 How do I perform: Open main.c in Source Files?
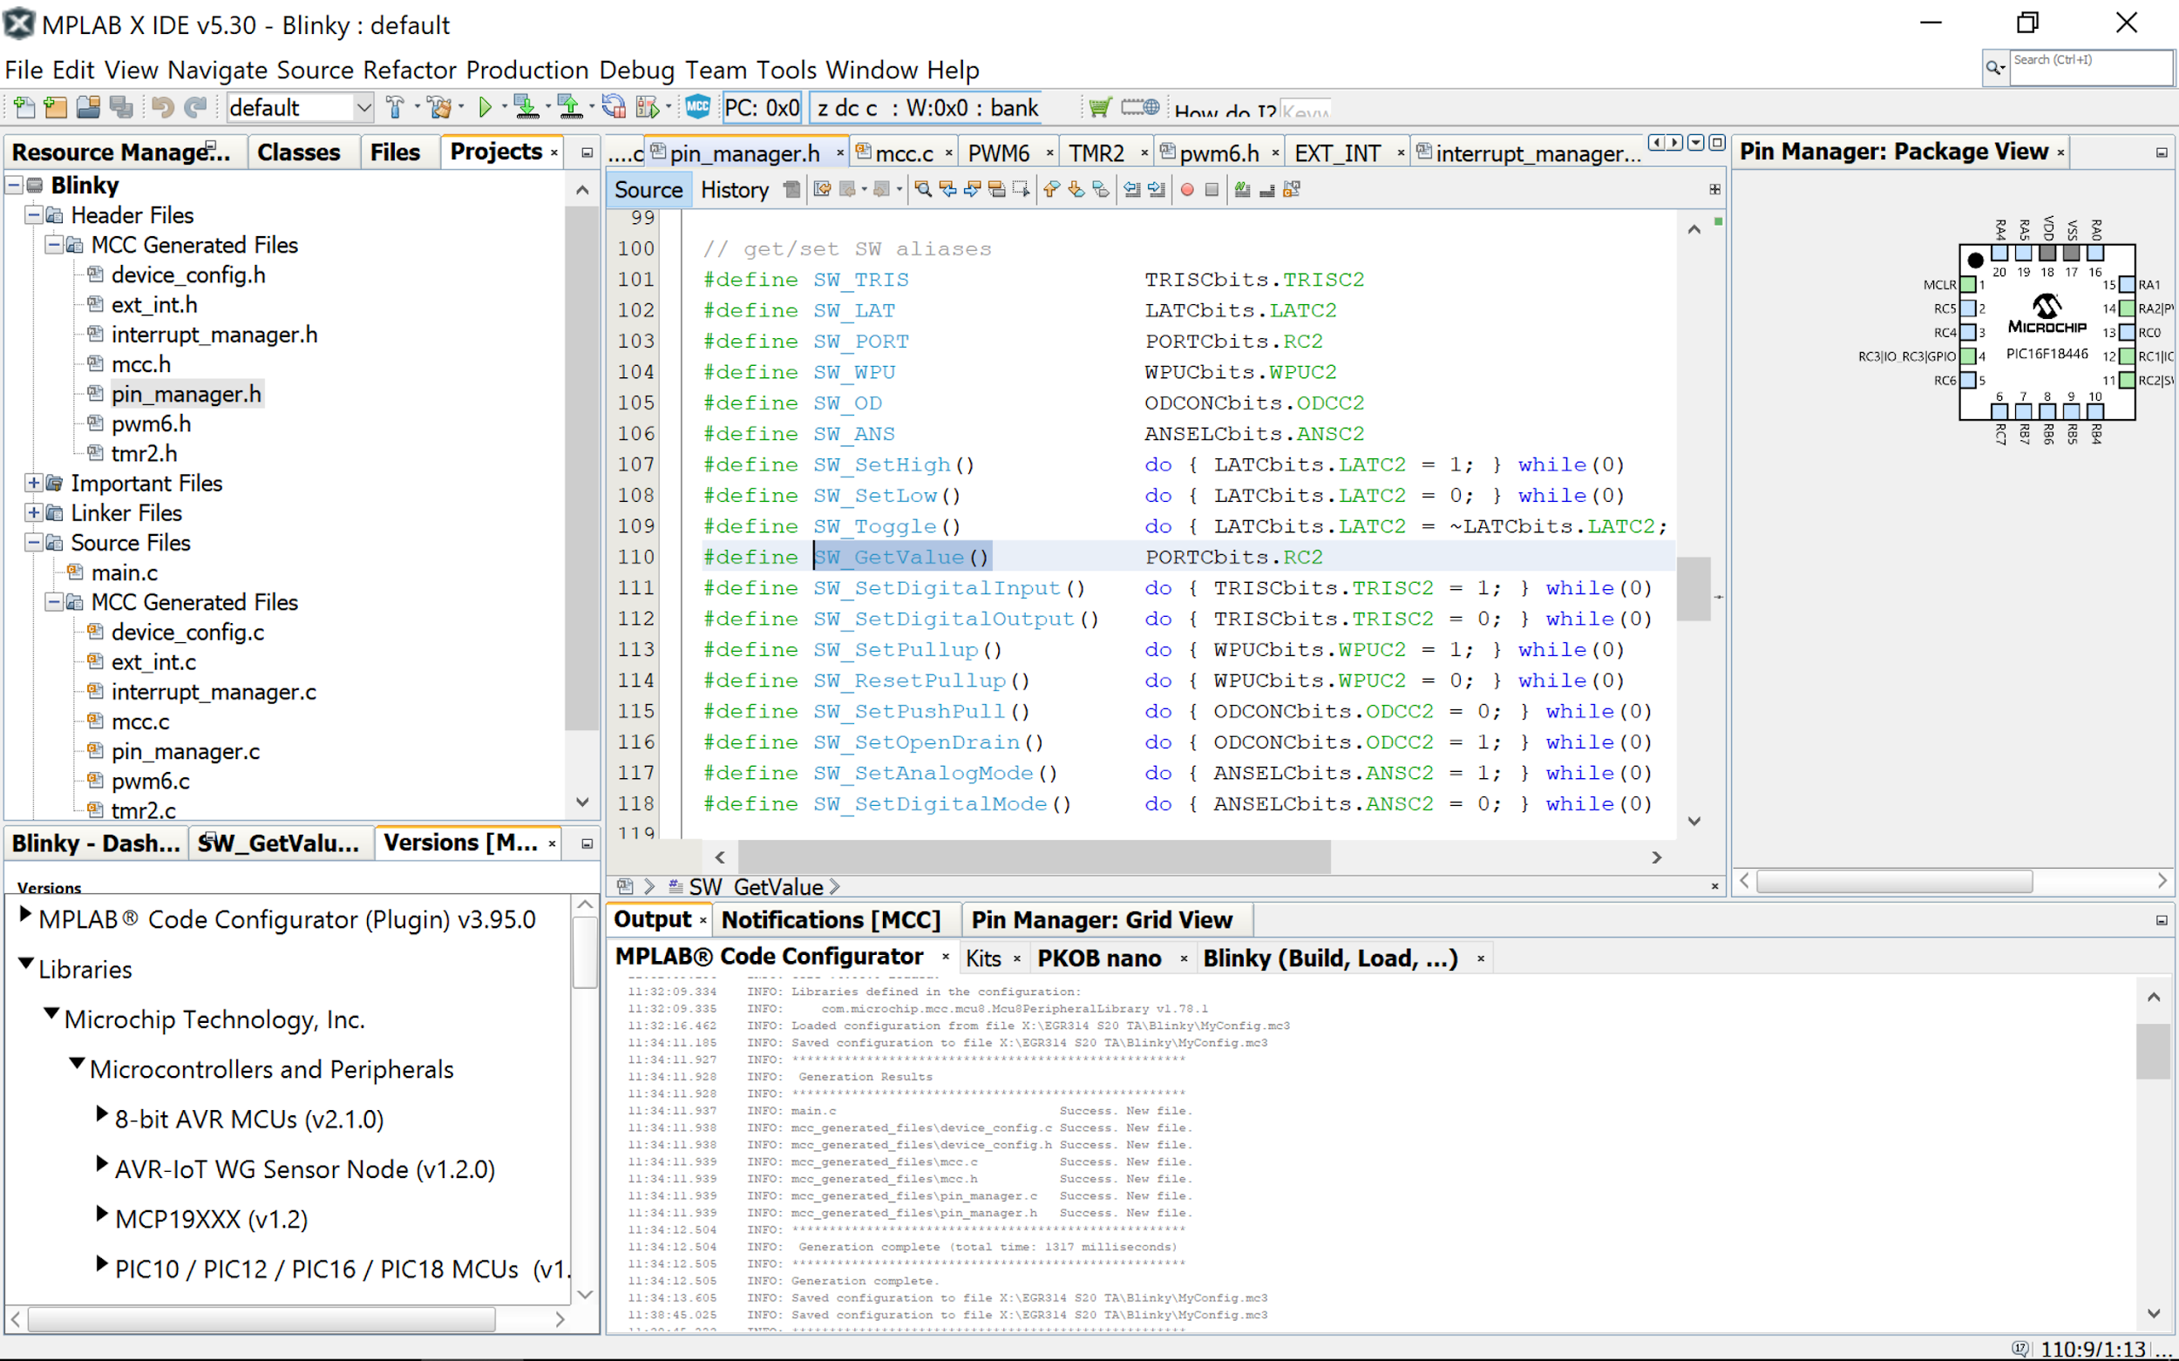coord(125,572)
